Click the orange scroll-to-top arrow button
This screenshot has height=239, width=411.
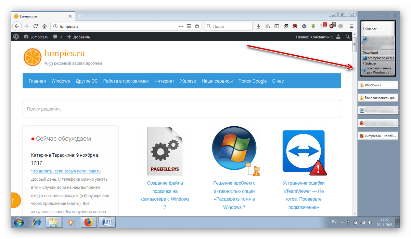[14, 200]
